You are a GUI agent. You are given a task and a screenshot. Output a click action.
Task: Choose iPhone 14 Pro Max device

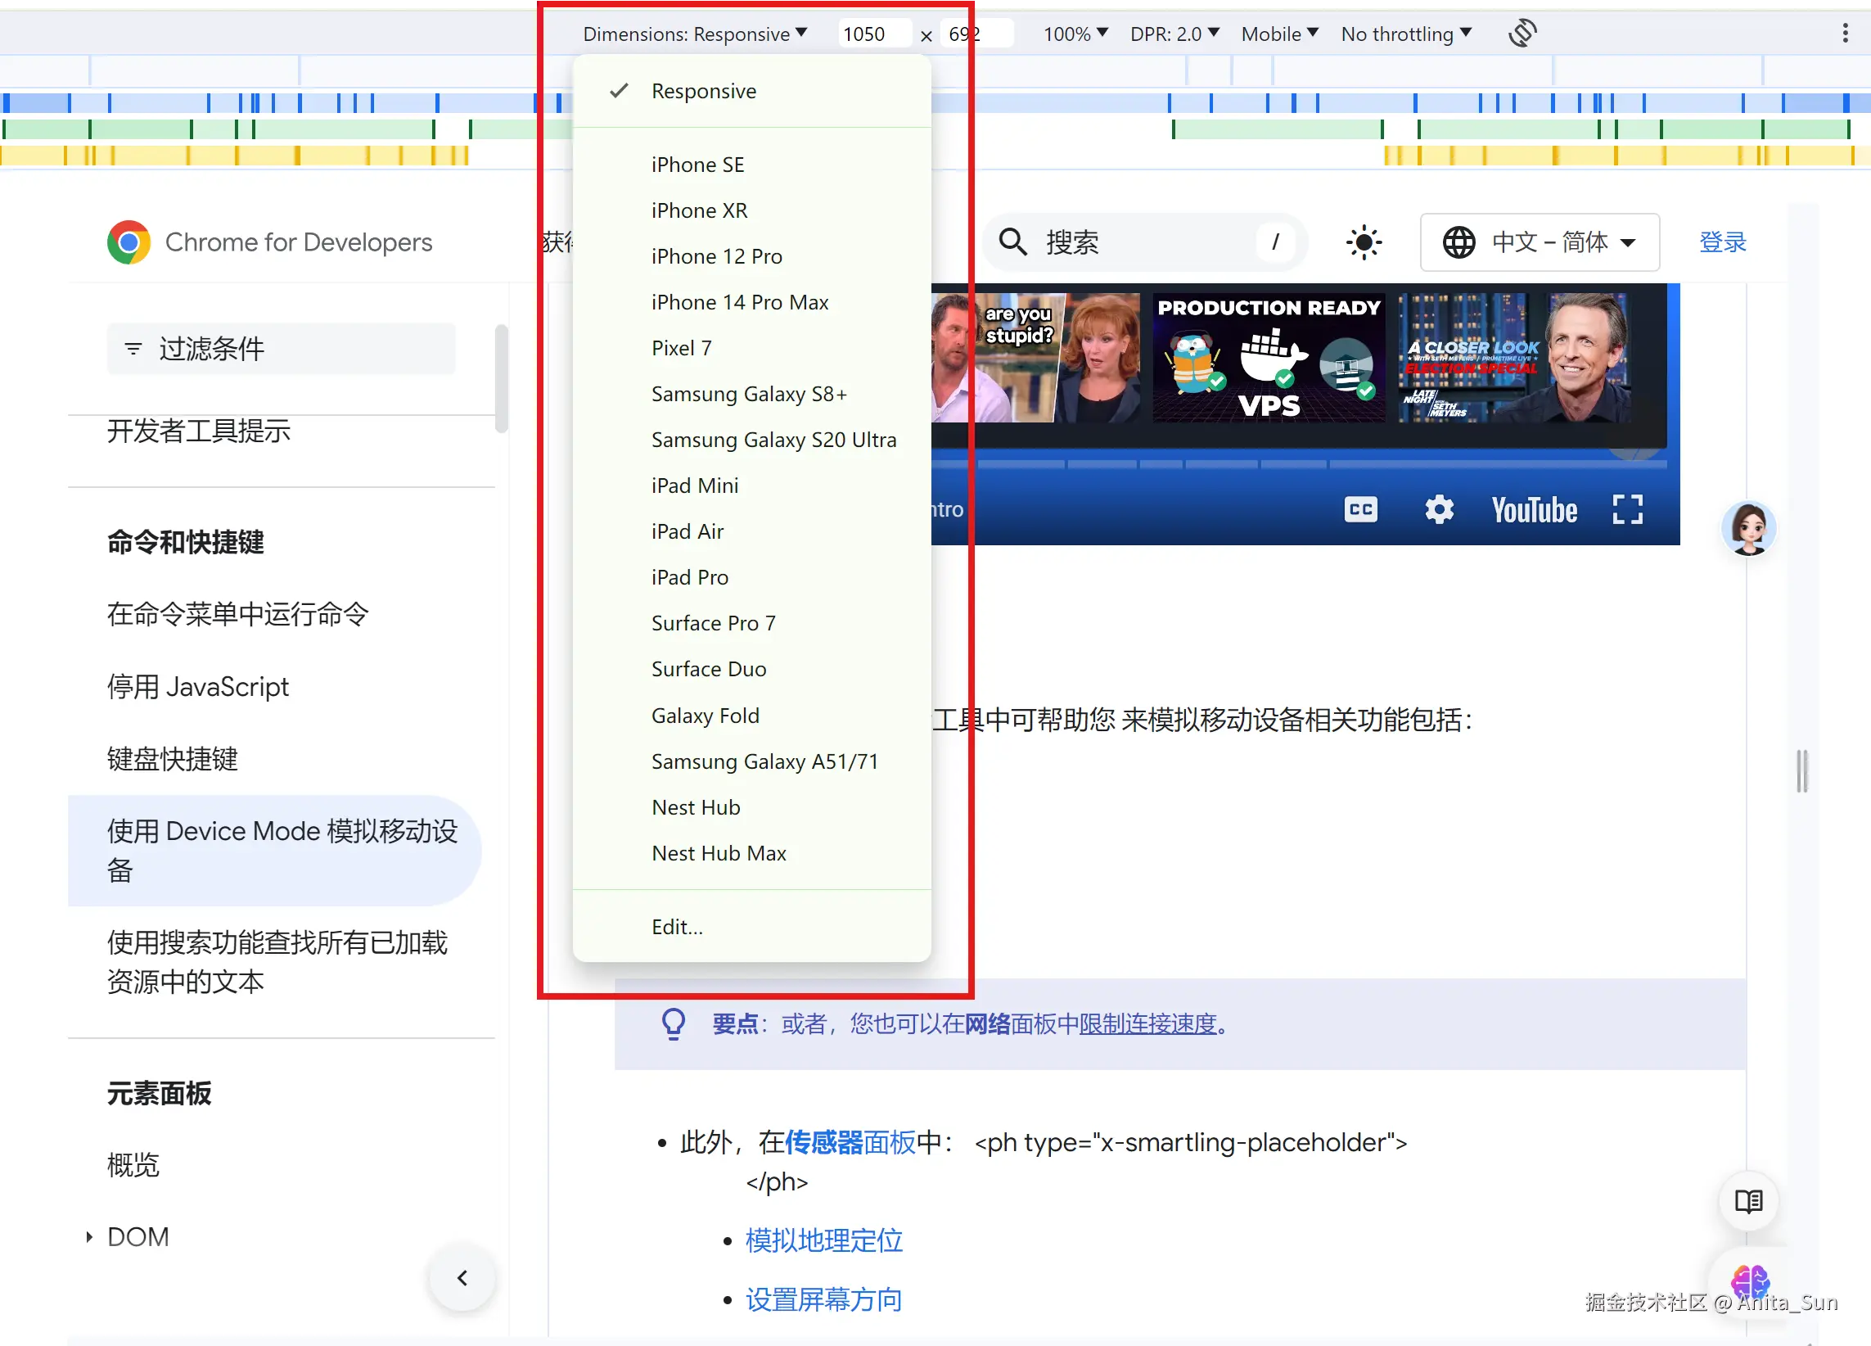751,302
